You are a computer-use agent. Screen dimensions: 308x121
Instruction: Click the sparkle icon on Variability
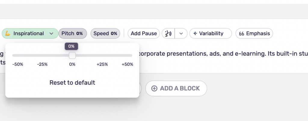(x=195, y=33)
